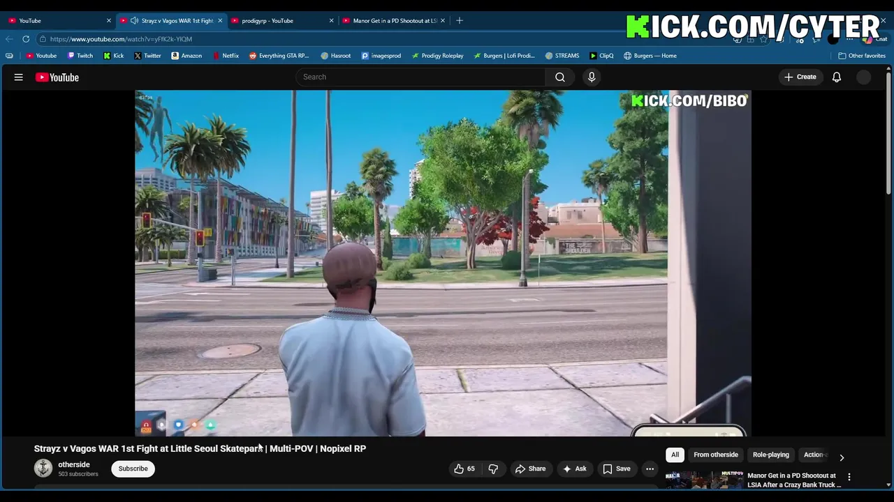The height and width of the screenshot is (502, 894).
Task: Expand Other favorites folder
Action: (x=862, y=56)
